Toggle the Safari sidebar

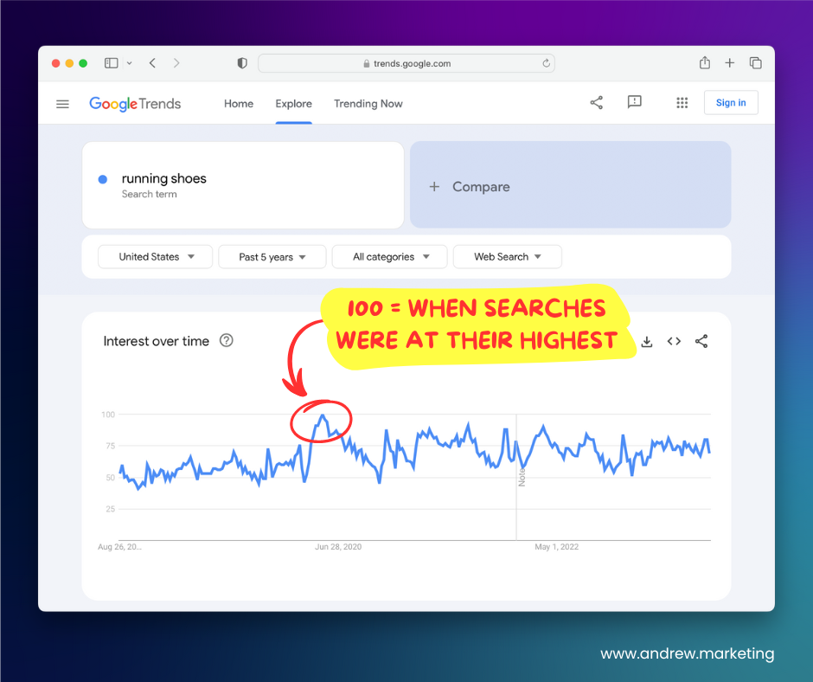[111, 62]
